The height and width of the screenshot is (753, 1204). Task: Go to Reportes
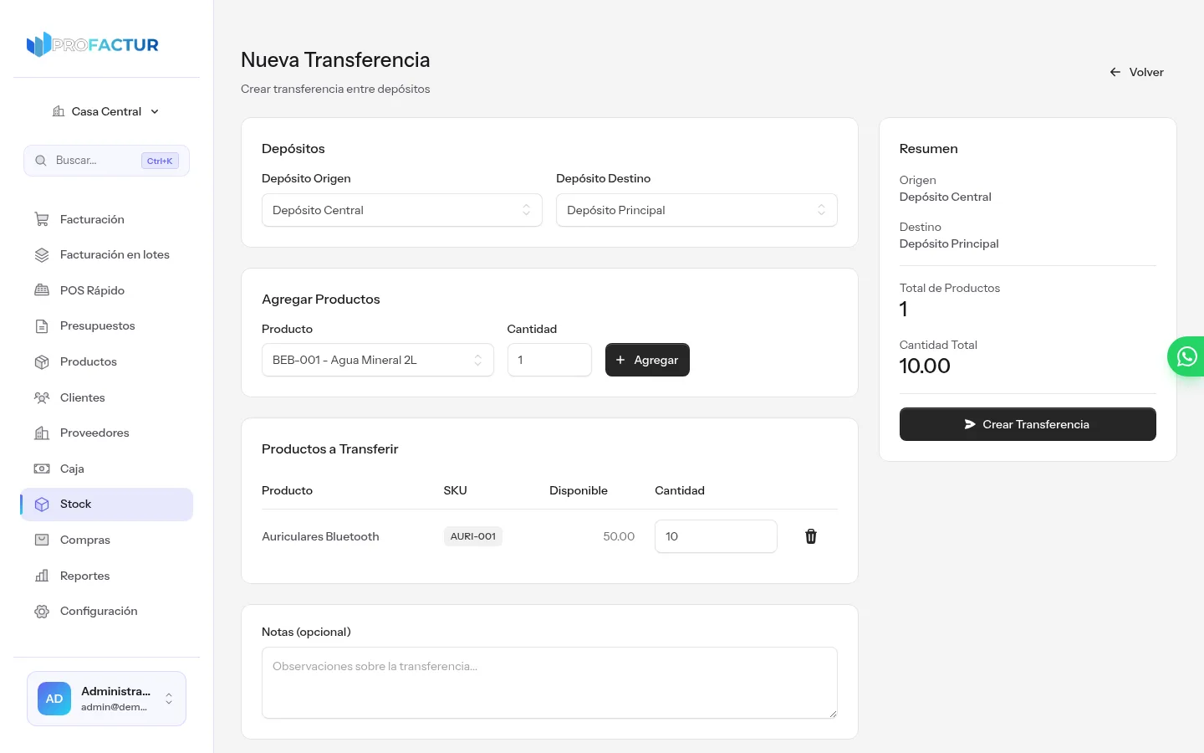point(106,576)
